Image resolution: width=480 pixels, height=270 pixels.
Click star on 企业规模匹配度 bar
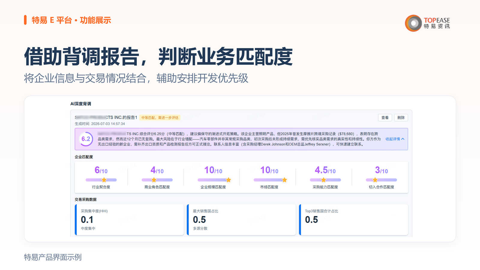tap(229, 180)
